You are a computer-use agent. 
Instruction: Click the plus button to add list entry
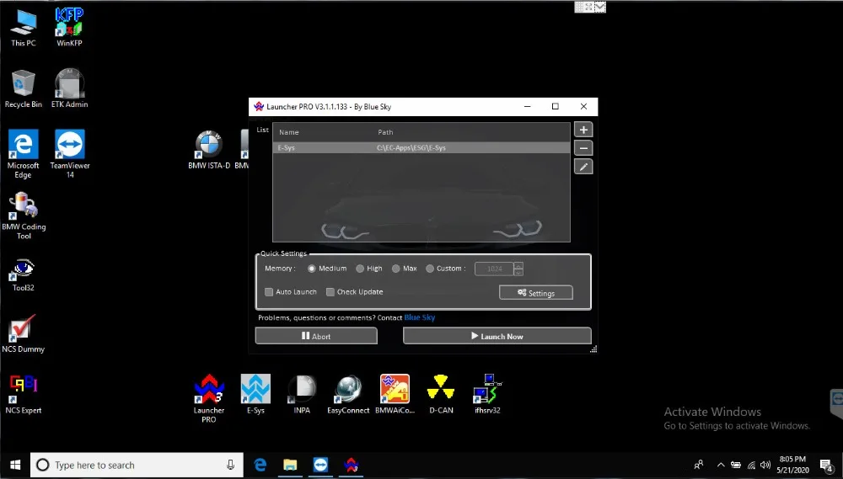583,130
